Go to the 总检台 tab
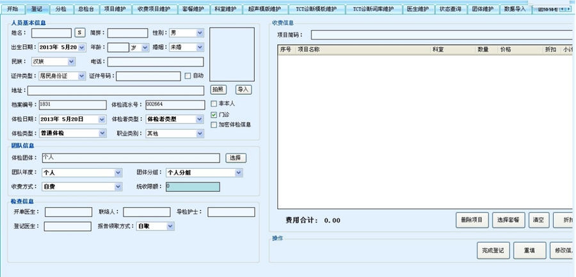The image size is (576, 277). click(x=86, y=9)
